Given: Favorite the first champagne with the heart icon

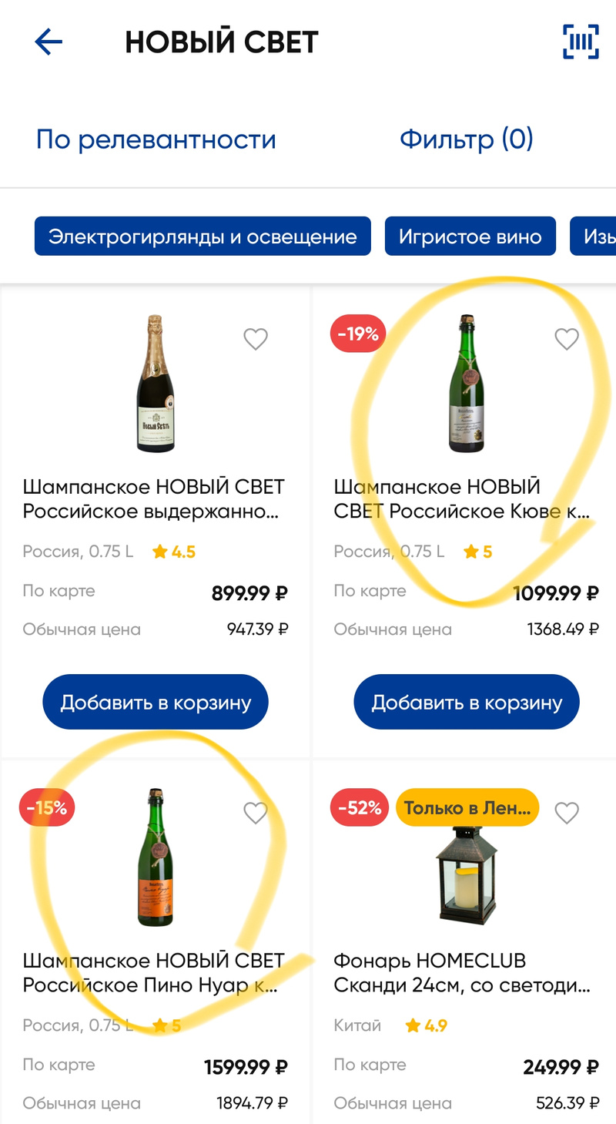Looking at the screenshot, I should coord(256,339).
